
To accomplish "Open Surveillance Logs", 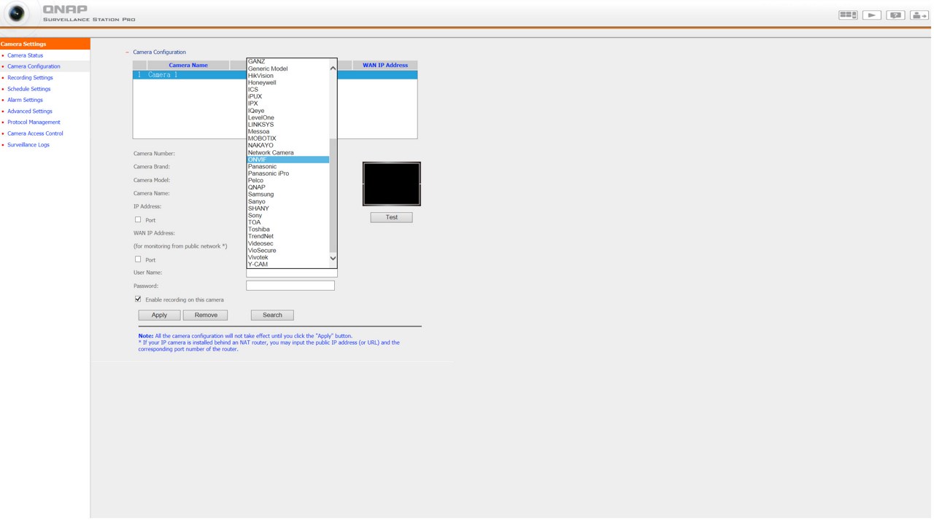I will 28,145.
